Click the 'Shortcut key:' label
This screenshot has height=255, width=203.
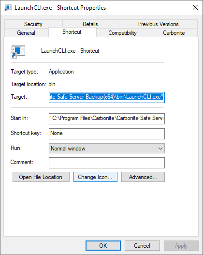click(x=26, y=133)
